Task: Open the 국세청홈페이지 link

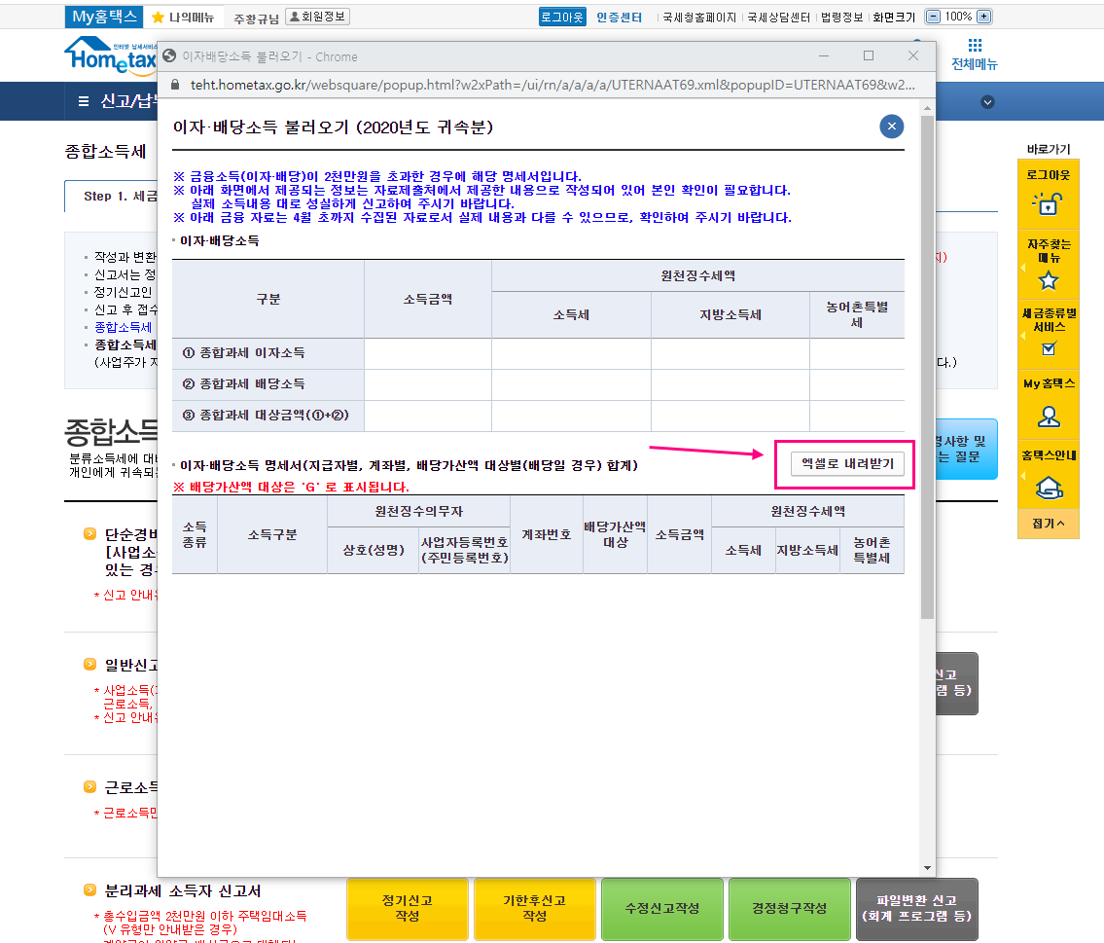Action: [699, 18]
